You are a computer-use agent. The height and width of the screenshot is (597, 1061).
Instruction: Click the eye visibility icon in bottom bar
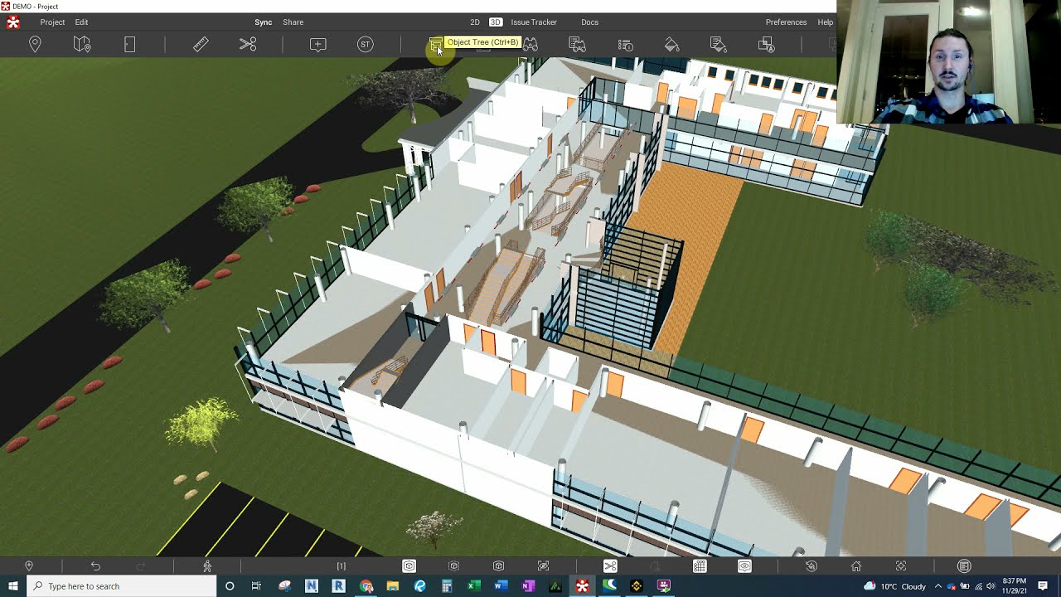click(744, 566)
